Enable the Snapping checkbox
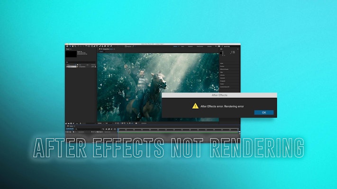The width and height of the screenshot is (337, 189). pos(126,46)
